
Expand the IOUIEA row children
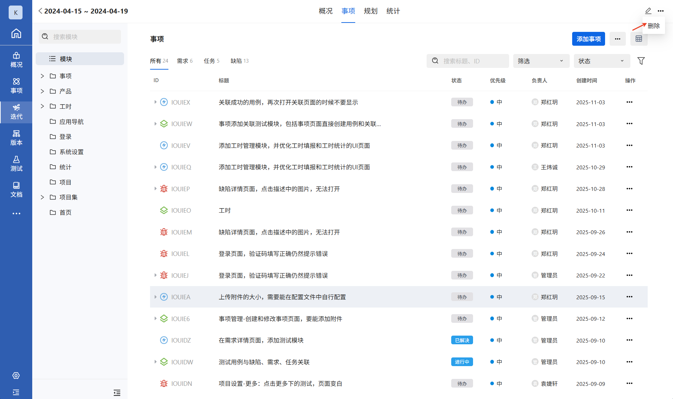[155, 297]
